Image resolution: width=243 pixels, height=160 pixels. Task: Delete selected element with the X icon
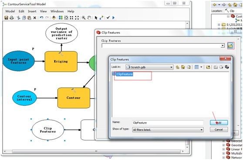pos(35,18)
